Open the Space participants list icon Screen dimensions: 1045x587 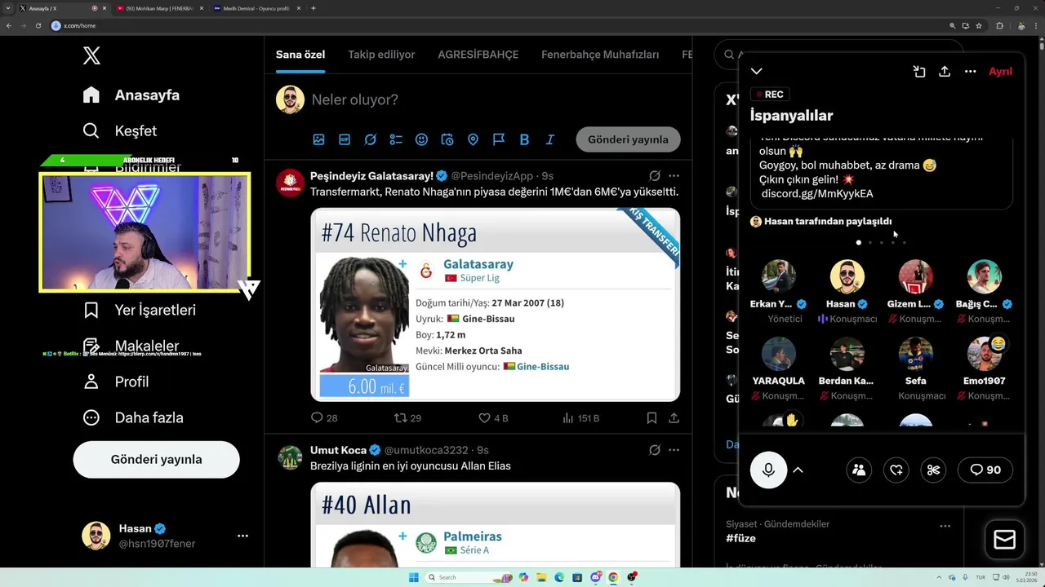point(858,470)
